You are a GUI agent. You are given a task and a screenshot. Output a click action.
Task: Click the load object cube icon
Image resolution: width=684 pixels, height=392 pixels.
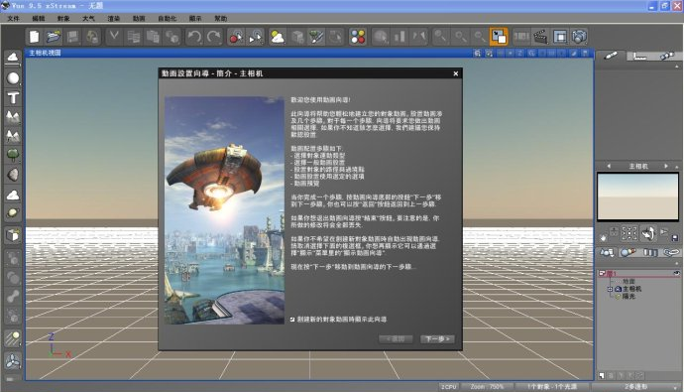click(x=13, y=236)
